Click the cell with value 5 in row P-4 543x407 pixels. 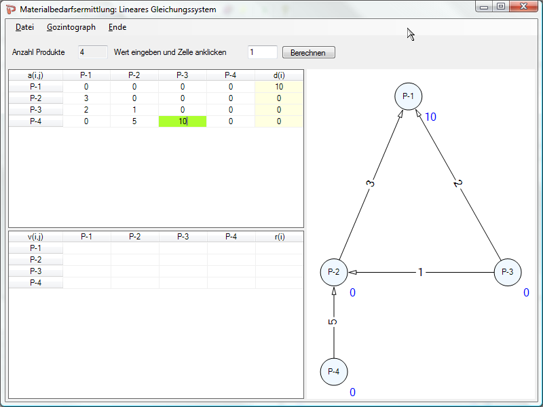pos(134,121)
